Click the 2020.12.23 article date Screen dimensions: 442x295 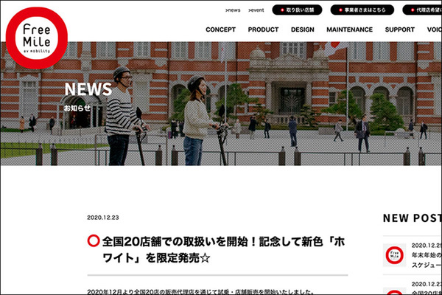(x=103, y=218)
